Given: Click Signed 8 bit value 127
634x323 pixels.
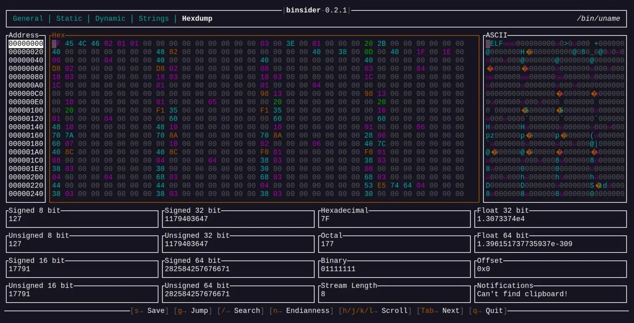Looking at the screenshot, I should pyautogui.click(x=15, y=219).
